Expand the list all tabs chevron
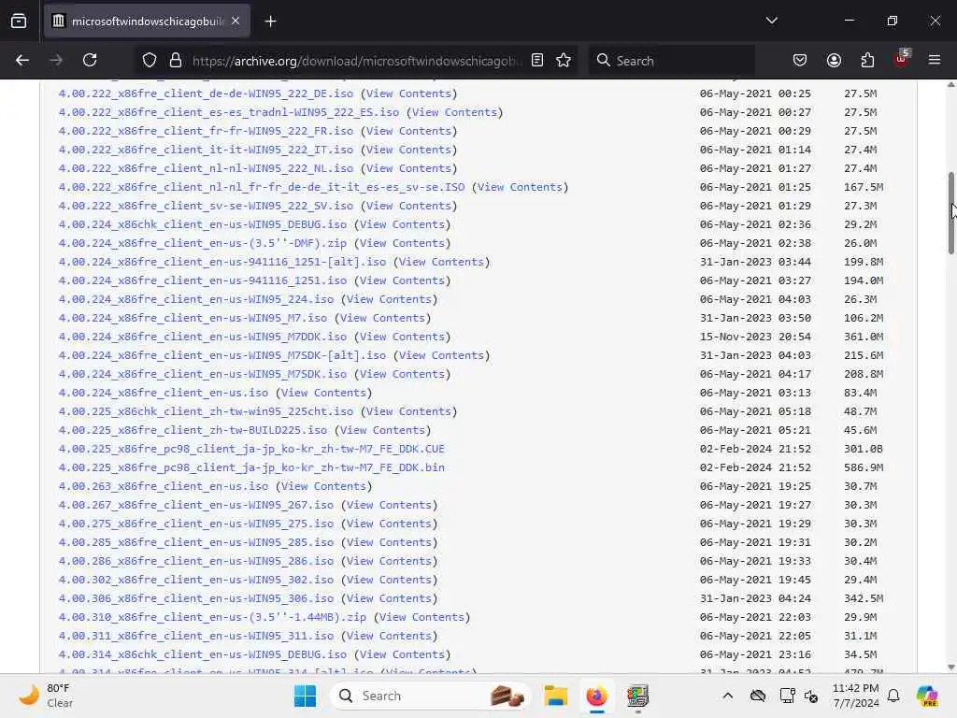This screenshot has width=957, height=718. (771, 21)
